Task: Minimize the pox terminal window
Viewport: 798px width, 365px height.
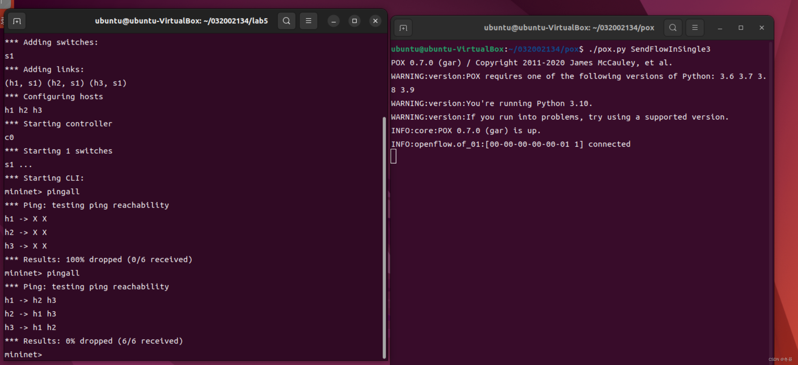Action: pos(720,28)
